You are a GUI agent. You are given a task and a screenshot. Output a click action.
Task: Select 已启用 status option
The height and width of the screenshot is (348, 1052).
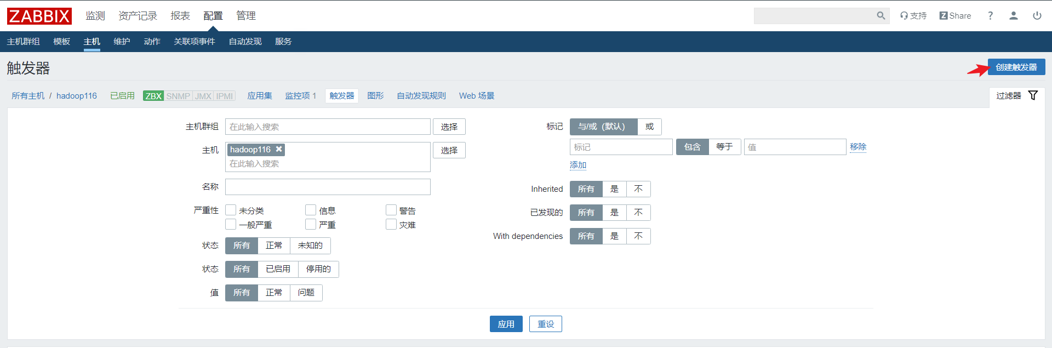tap(278, 269)
